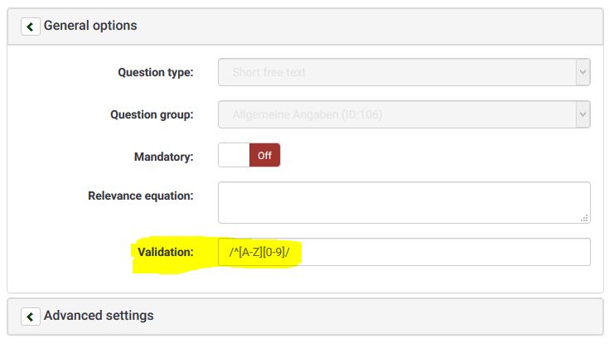Open the 'Allgemeine Angaben (ID:106)' group selector

coord(396,114)
